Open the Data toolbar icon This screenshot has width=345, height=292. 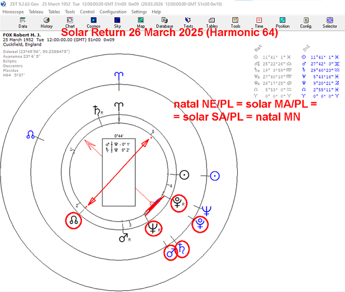click(23, 23)
